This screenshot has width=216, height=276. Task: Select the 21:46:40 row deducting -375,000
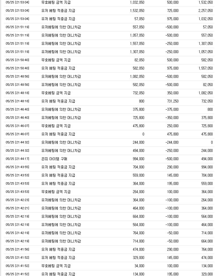(x=109, y=110)
